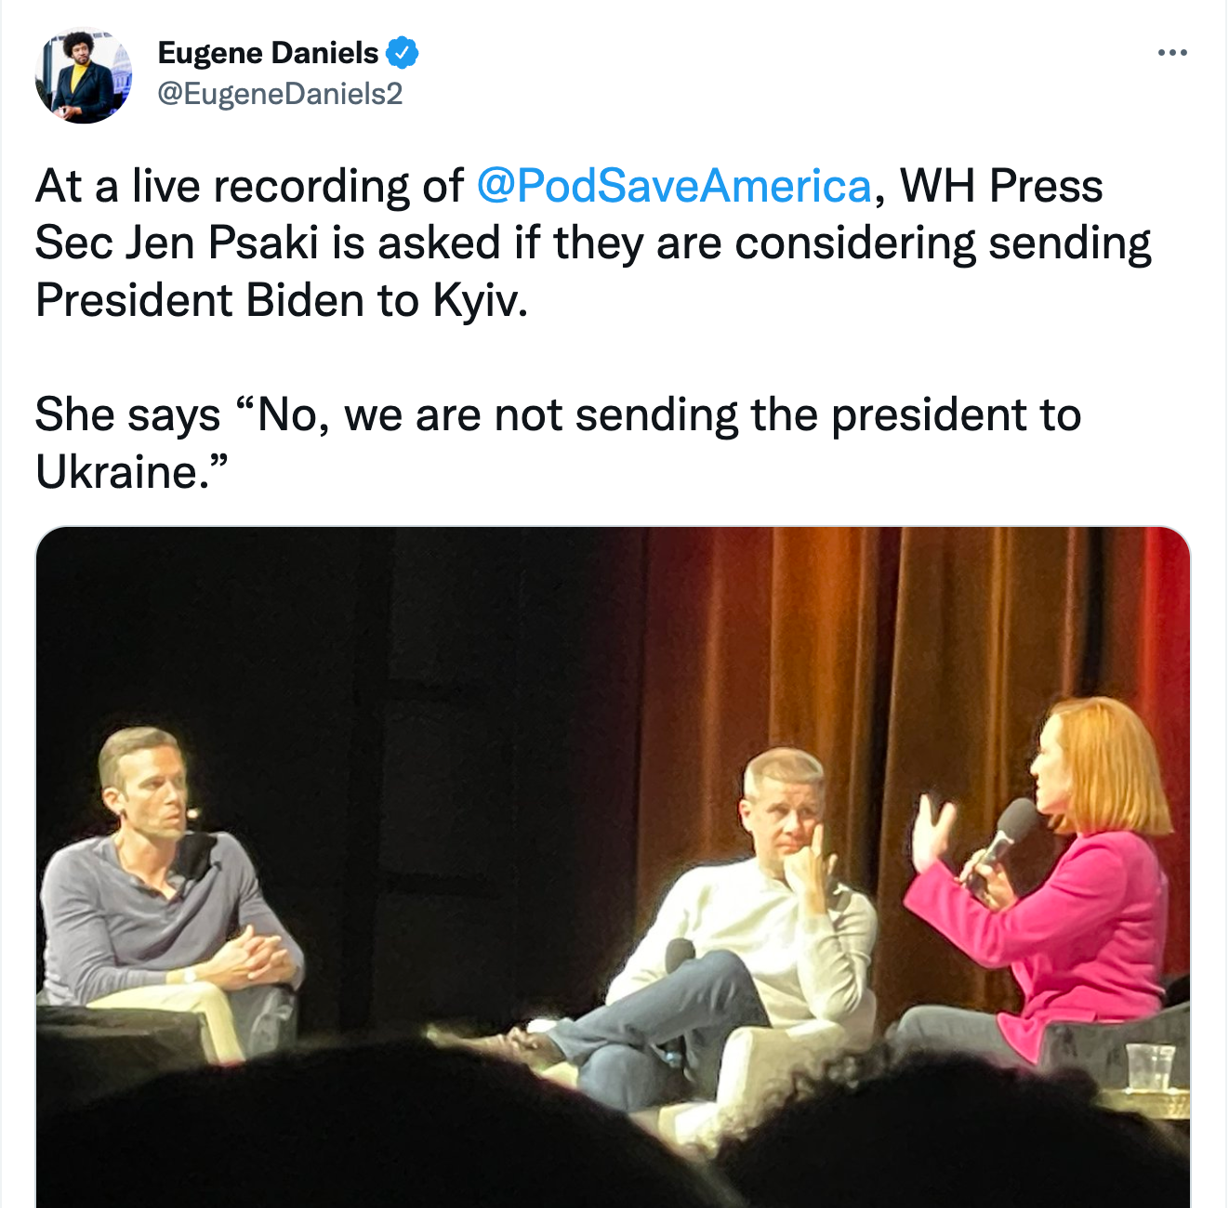This screenshot has height=1208, width=1229.
Task: Click the @EugeneDaniels2 handle
Action: [x=280, y=94]
